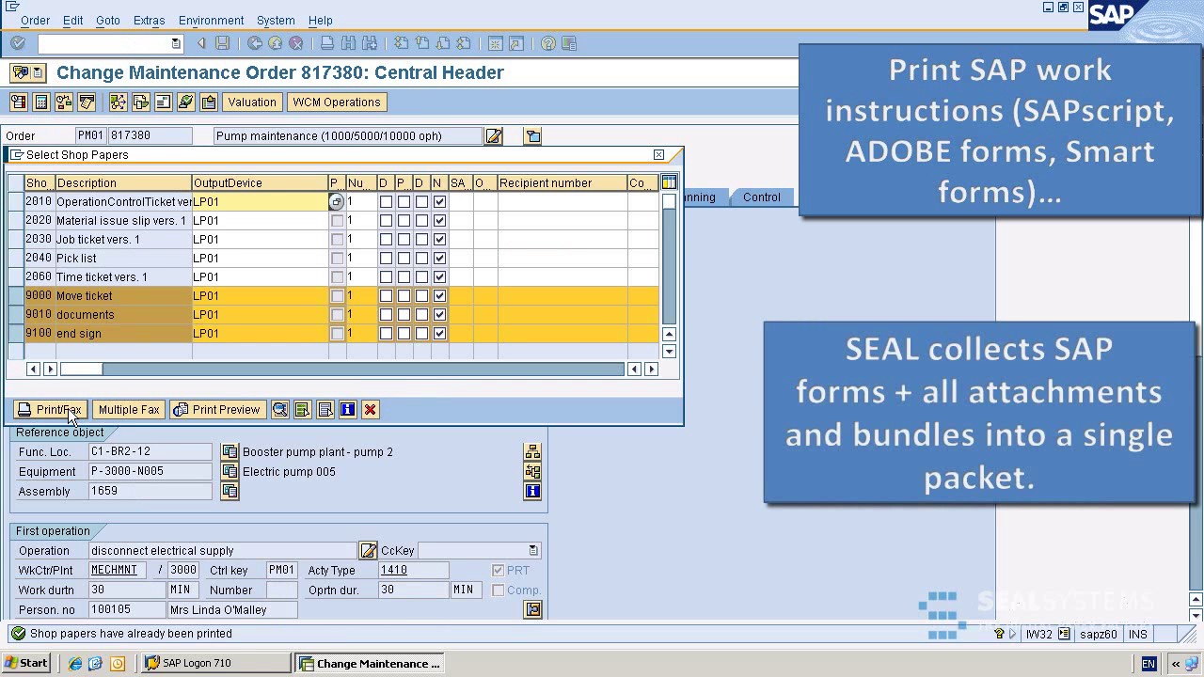Click the green Back arrow icon
Image resolution: width=1204 pixels, height=677 pixels.
[x=254, y=43]
